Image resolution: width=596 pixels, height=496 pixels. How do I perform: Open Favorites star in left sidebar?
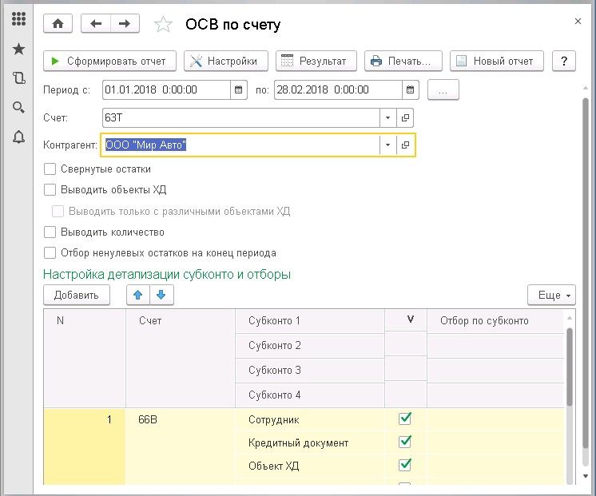[18, 49]
